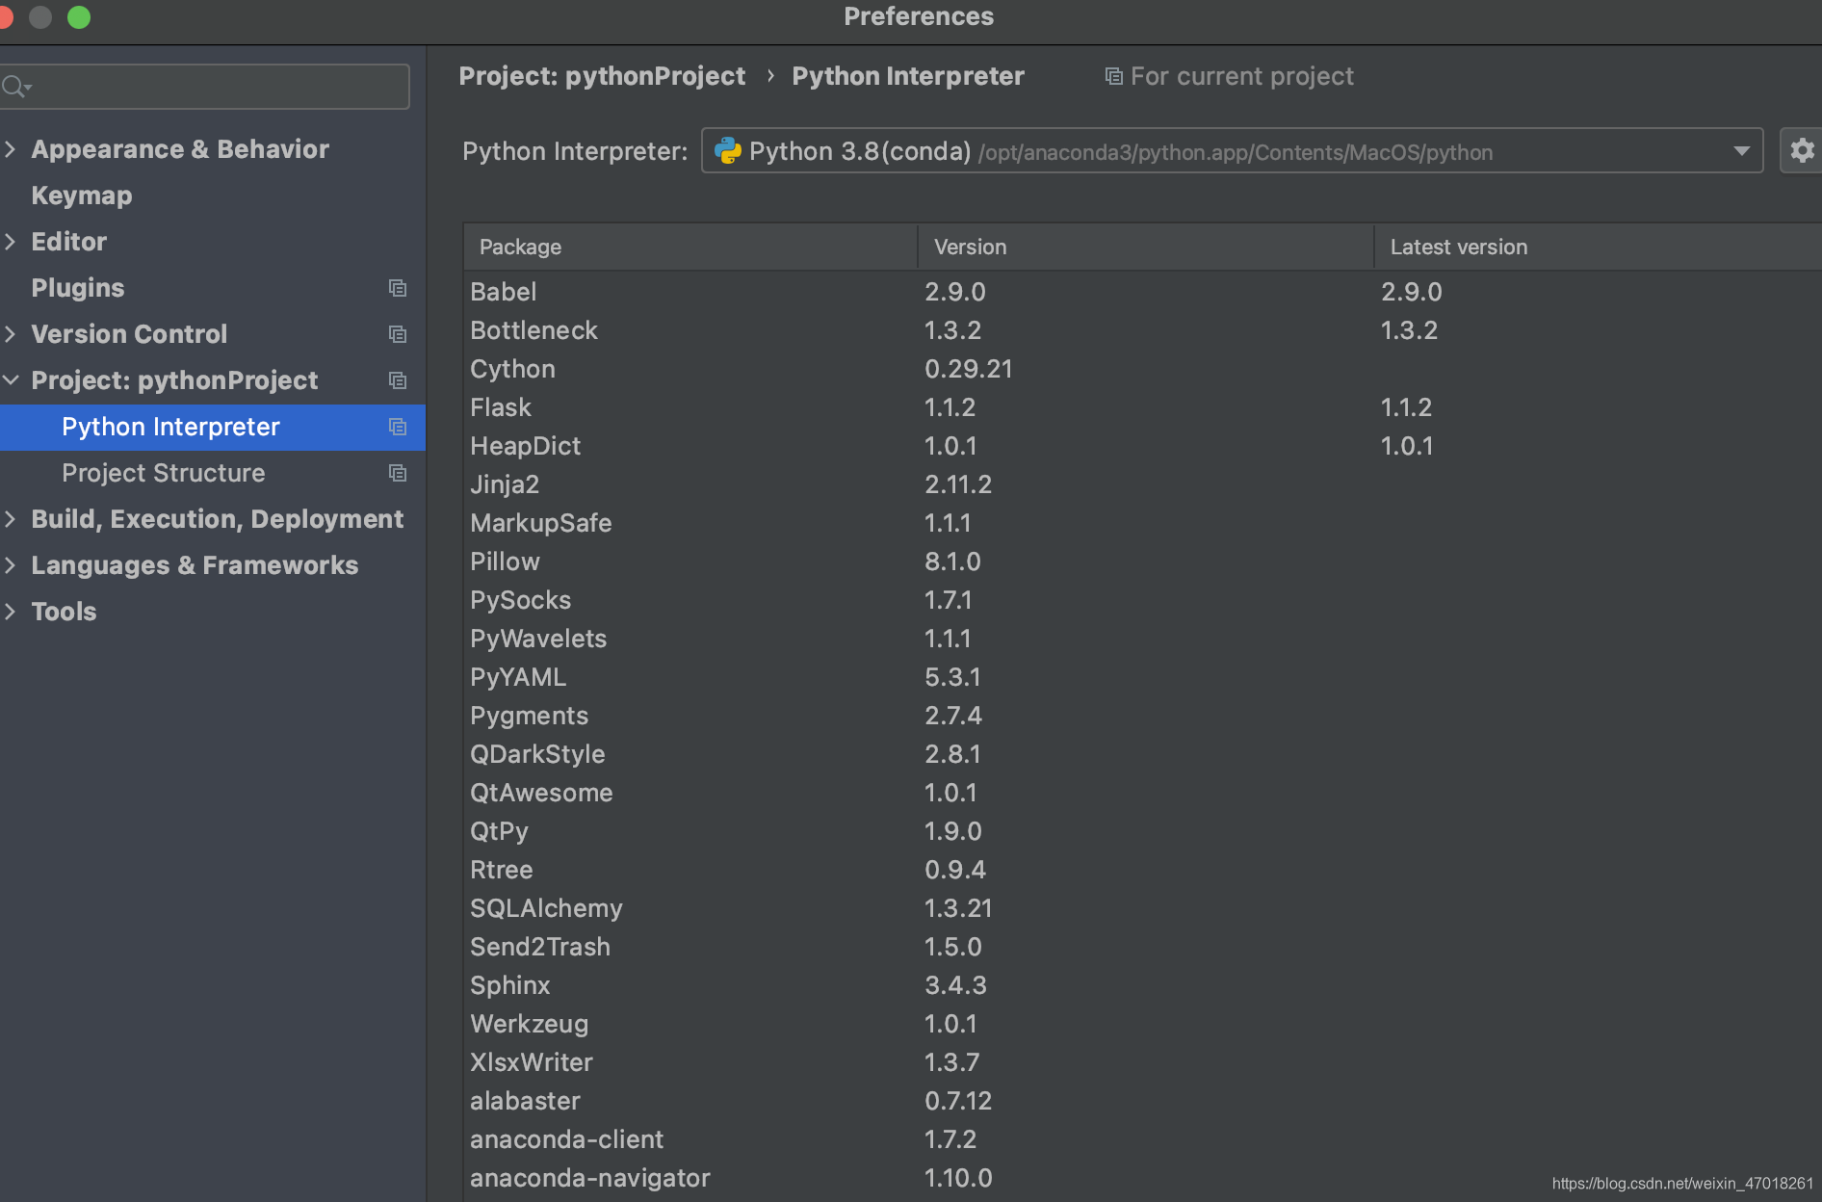Open the Plugins settings page
This screenshot has width=1822, height=1202.
click(78, 288)
